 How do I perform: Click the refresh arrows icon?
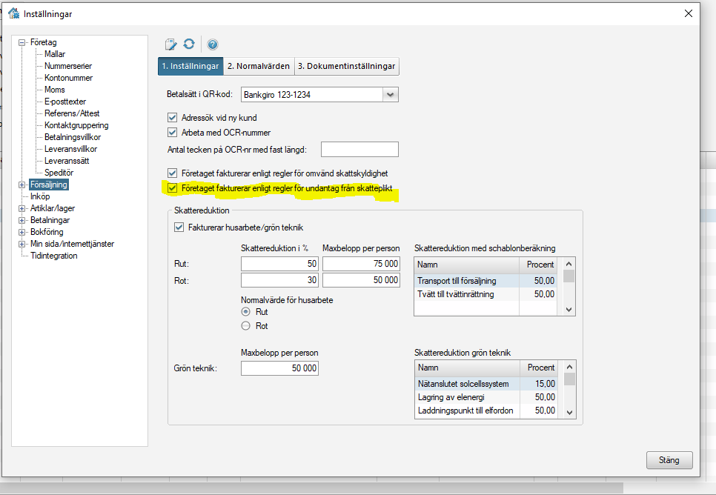point(189,44)
